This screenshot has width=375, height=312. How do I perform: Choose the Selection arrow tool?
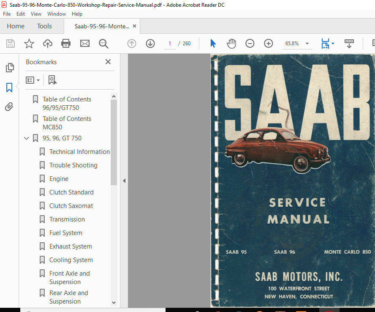[x=213, y=44]
